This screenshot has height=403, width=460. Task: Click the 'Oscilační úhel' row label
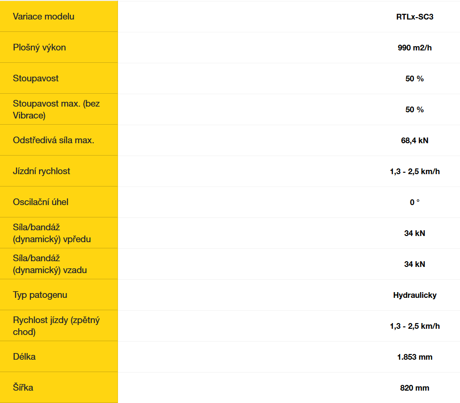40,202
